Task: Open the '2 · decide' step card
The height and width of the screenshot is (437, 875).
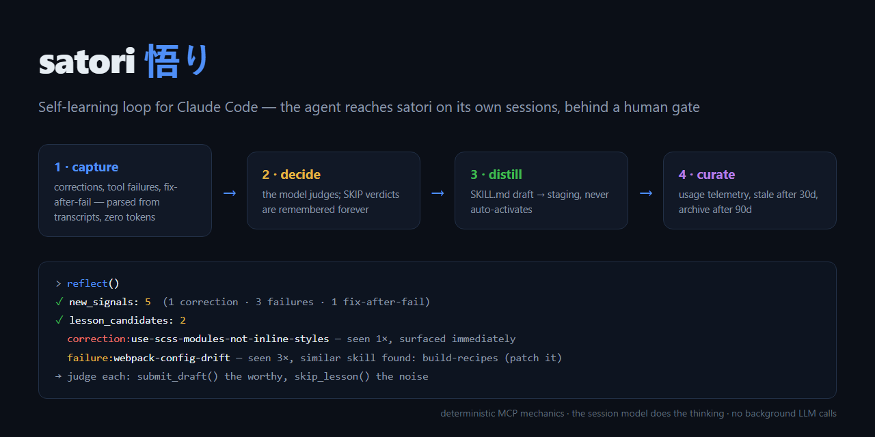Action: (334, 191)
